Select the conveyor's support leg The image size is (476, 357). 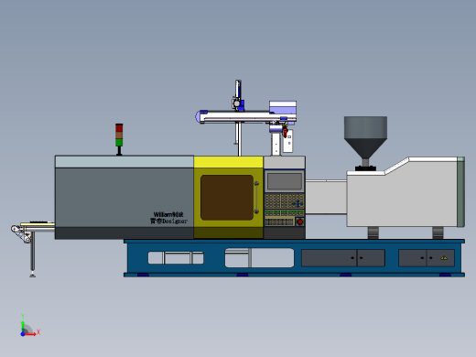[32, 254]
